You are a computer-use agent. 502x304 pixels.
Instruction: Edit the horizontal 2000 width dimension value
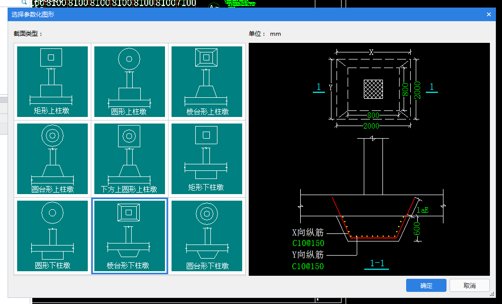point(372,126)
